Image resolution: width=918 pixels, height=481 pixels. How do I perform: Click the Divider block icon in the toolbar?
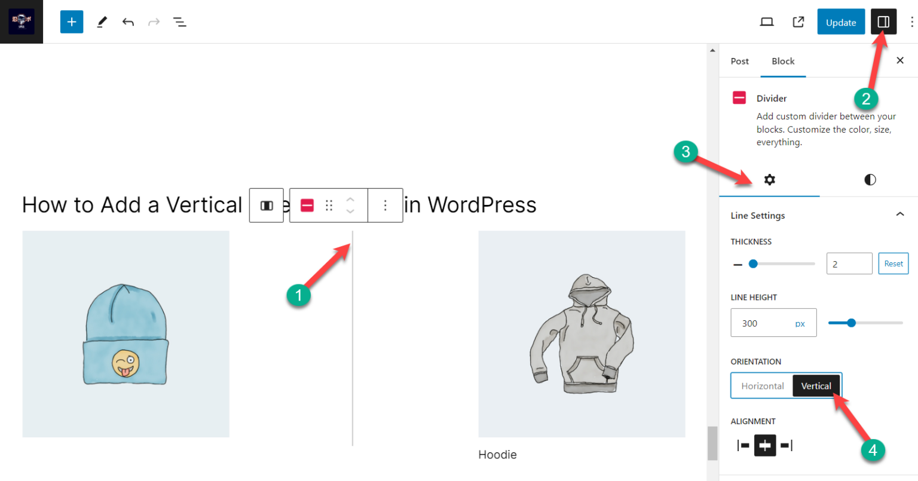pyautogui.click(x=307, y=205)
